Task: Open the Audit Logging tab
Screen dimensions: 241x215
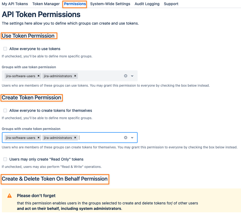Action: click(x=147, y=4)
